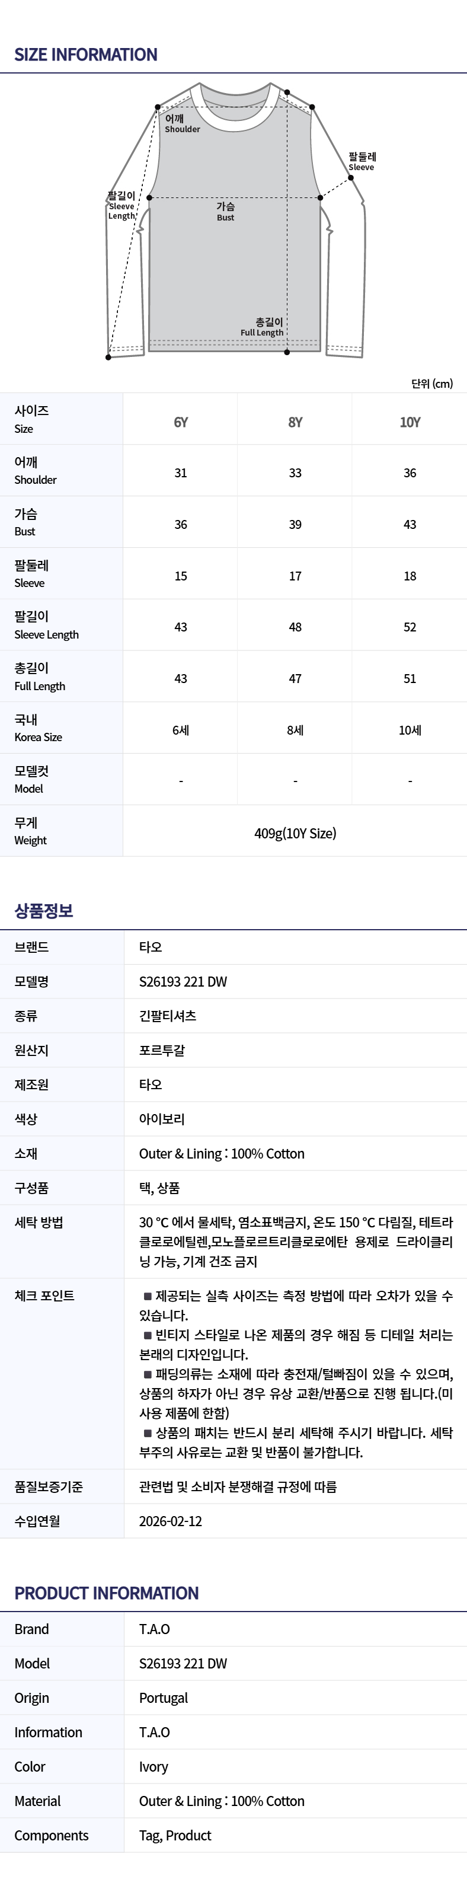Click the Full Length label on the diagram
This screenshot has height=1892, width=467.
pyautogui.click(x=262, y=327)
